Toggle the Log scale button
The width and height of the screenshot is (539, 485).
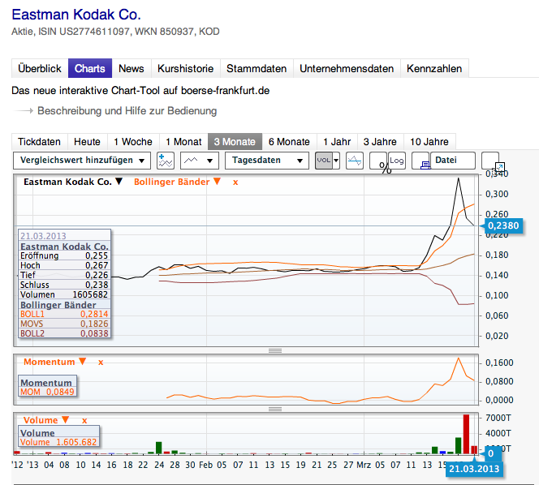tap(397, 161)
